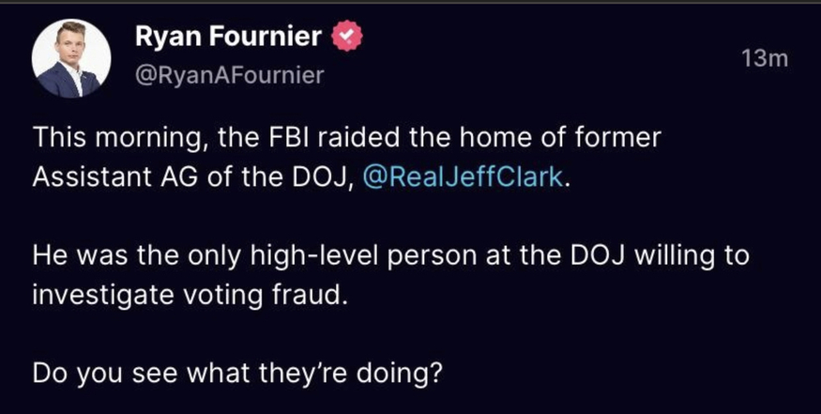
Task: Click the line starting "This morning, the FBI"
Action: point(347,137)
